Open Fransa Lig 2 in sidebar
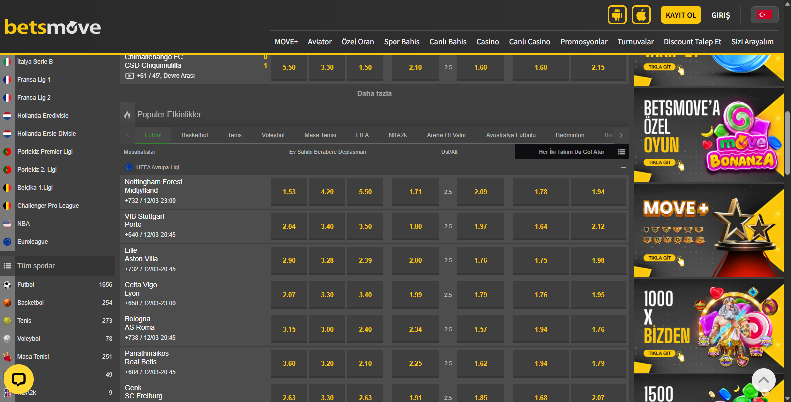The height and width of the screenshot is (402, 791). 34,98
